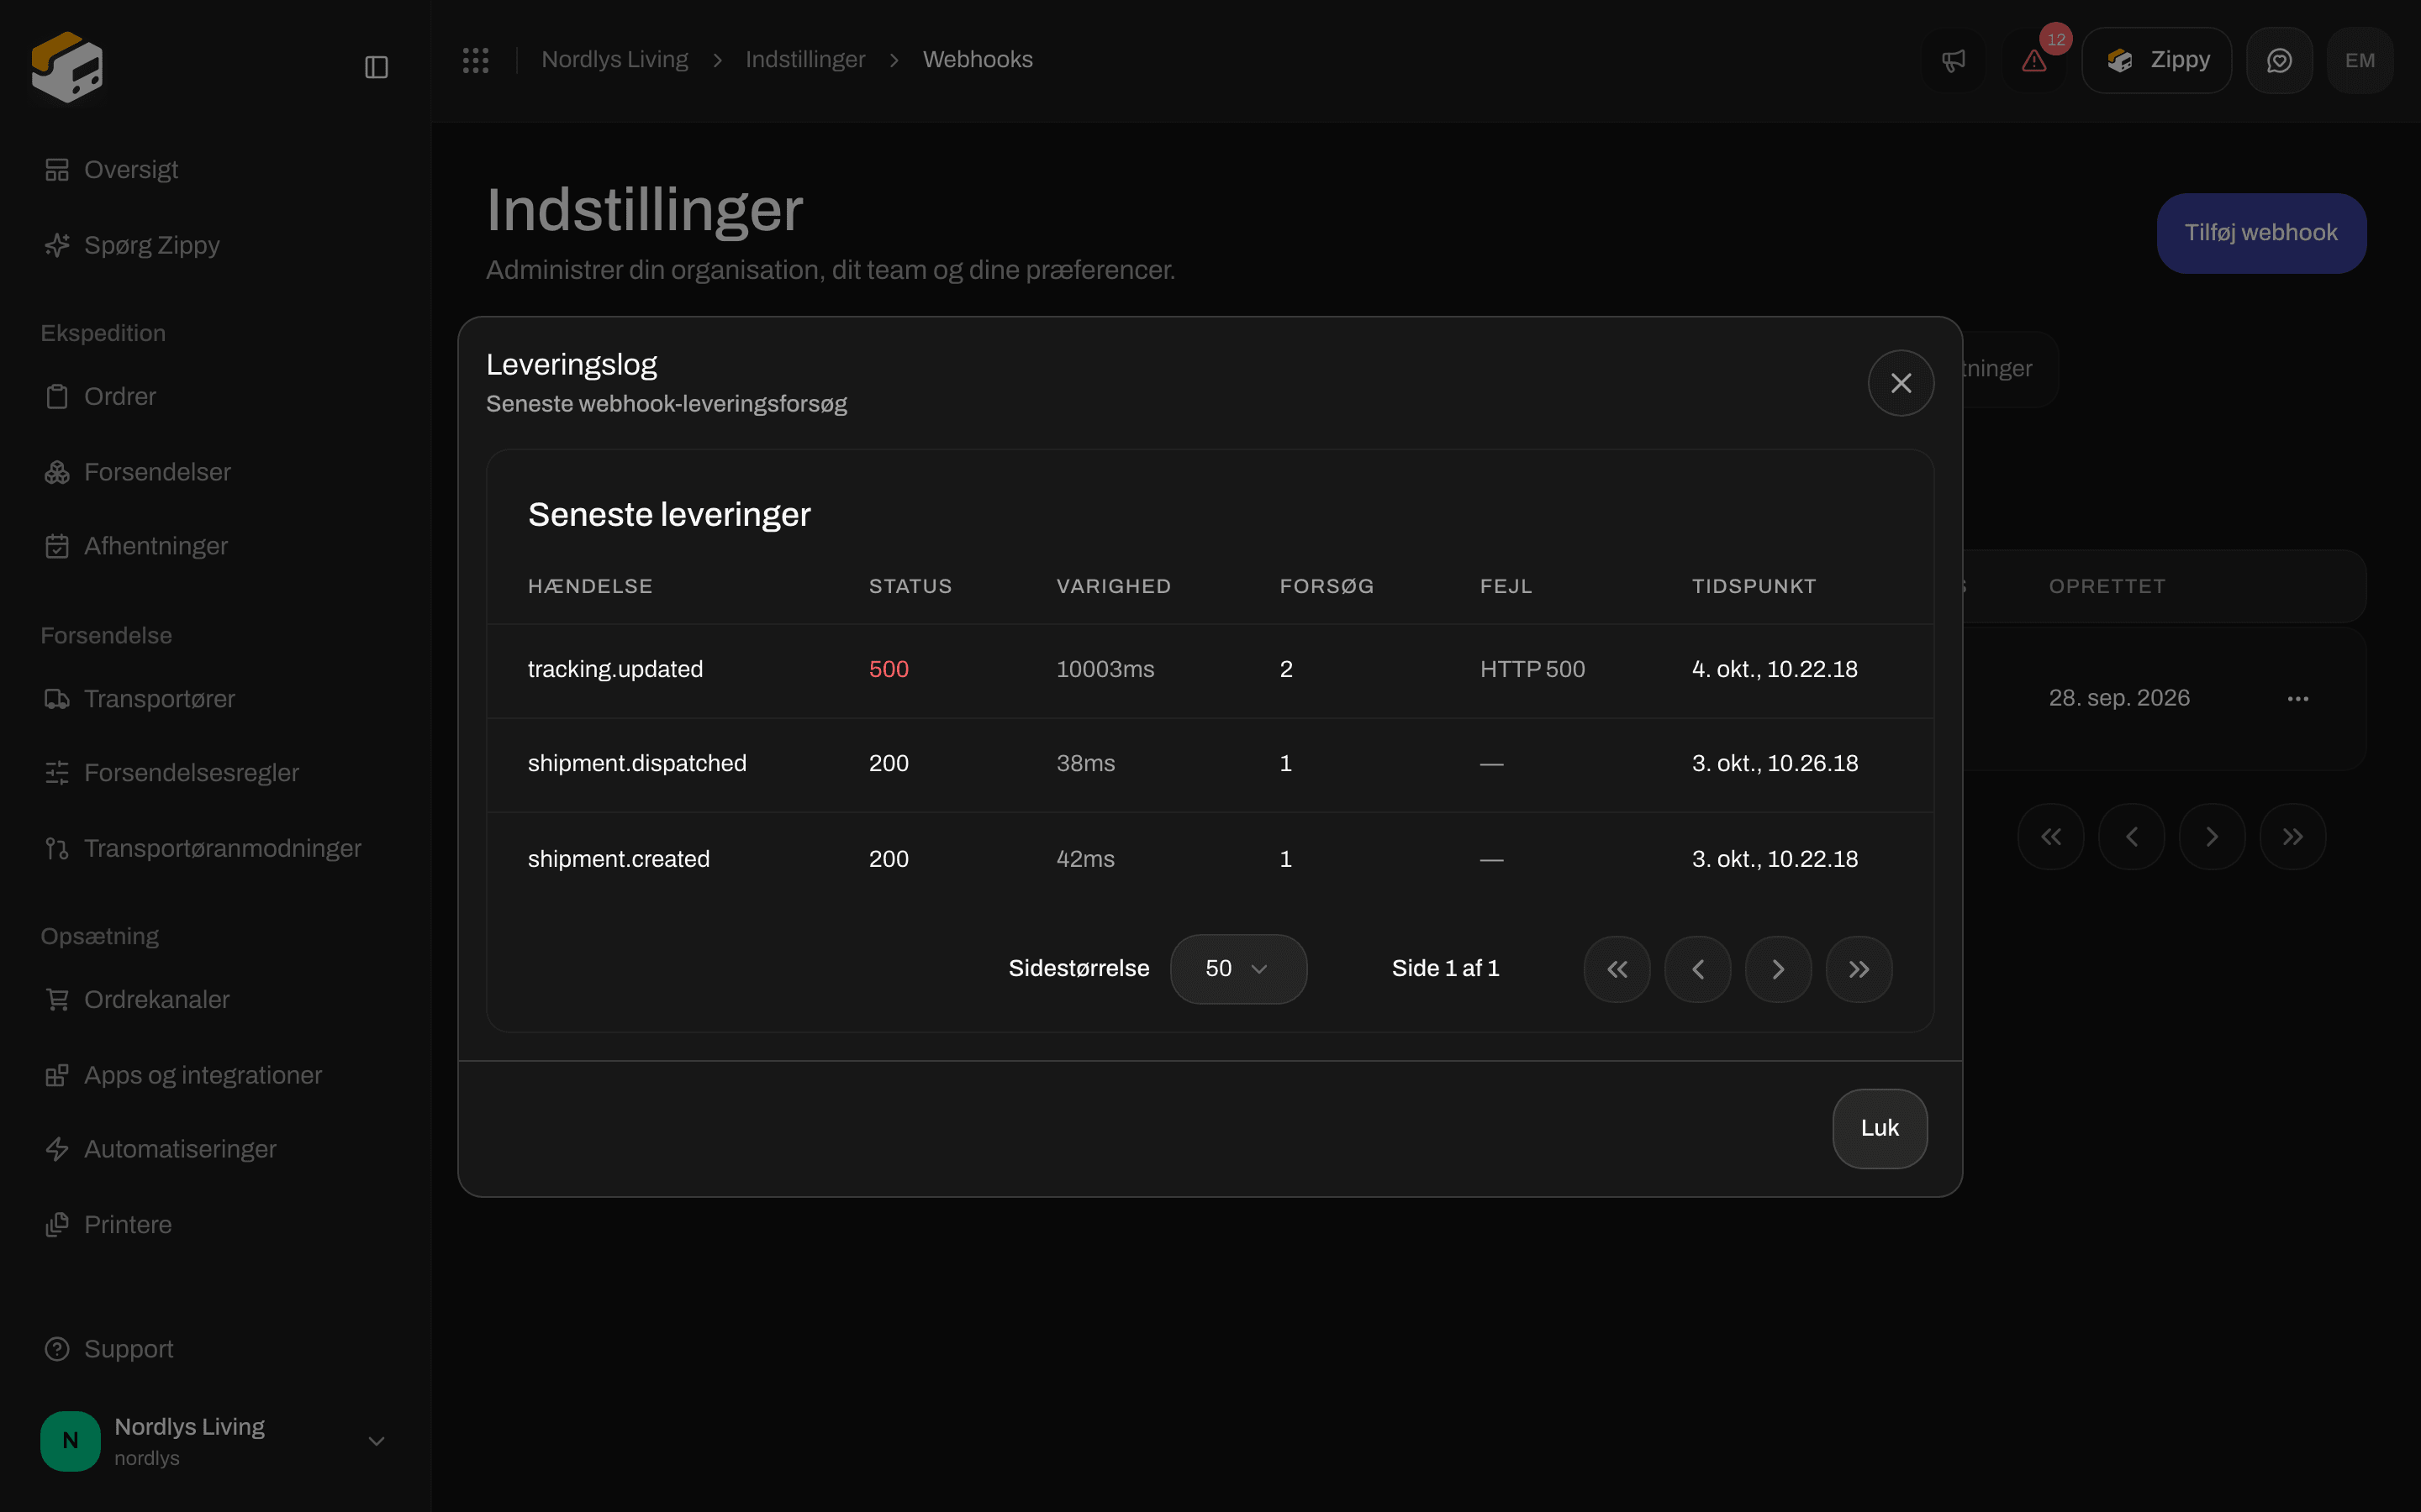
Task: Click background table's first page button
Action: [2051, 837]
